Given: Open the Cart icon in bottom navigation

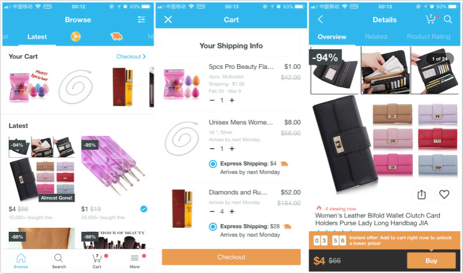Looking at the screenshot, I should click(x=97, y=261).
